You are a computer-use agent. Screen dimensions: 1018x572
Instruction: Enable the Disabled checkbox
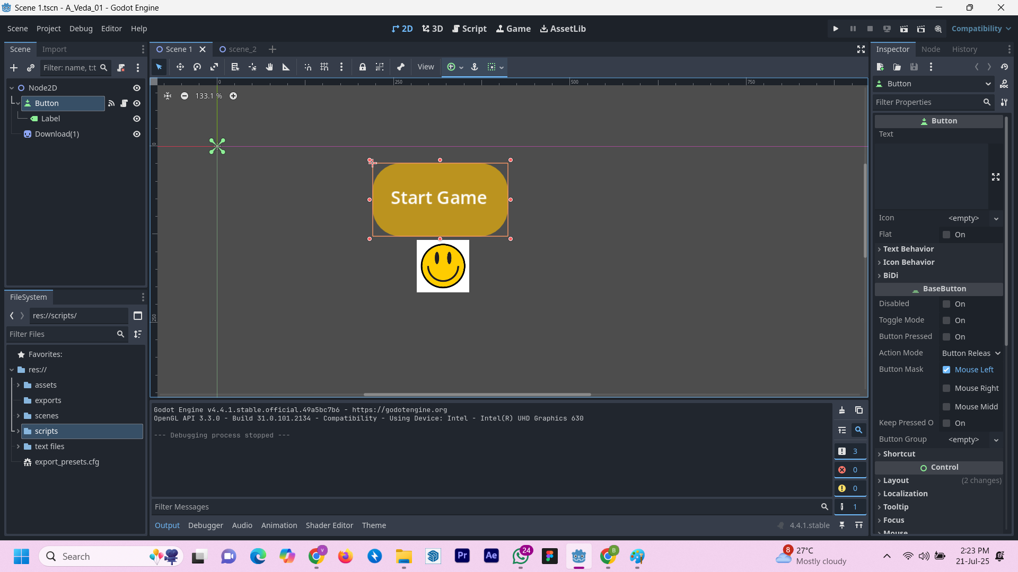click(946, 304)
